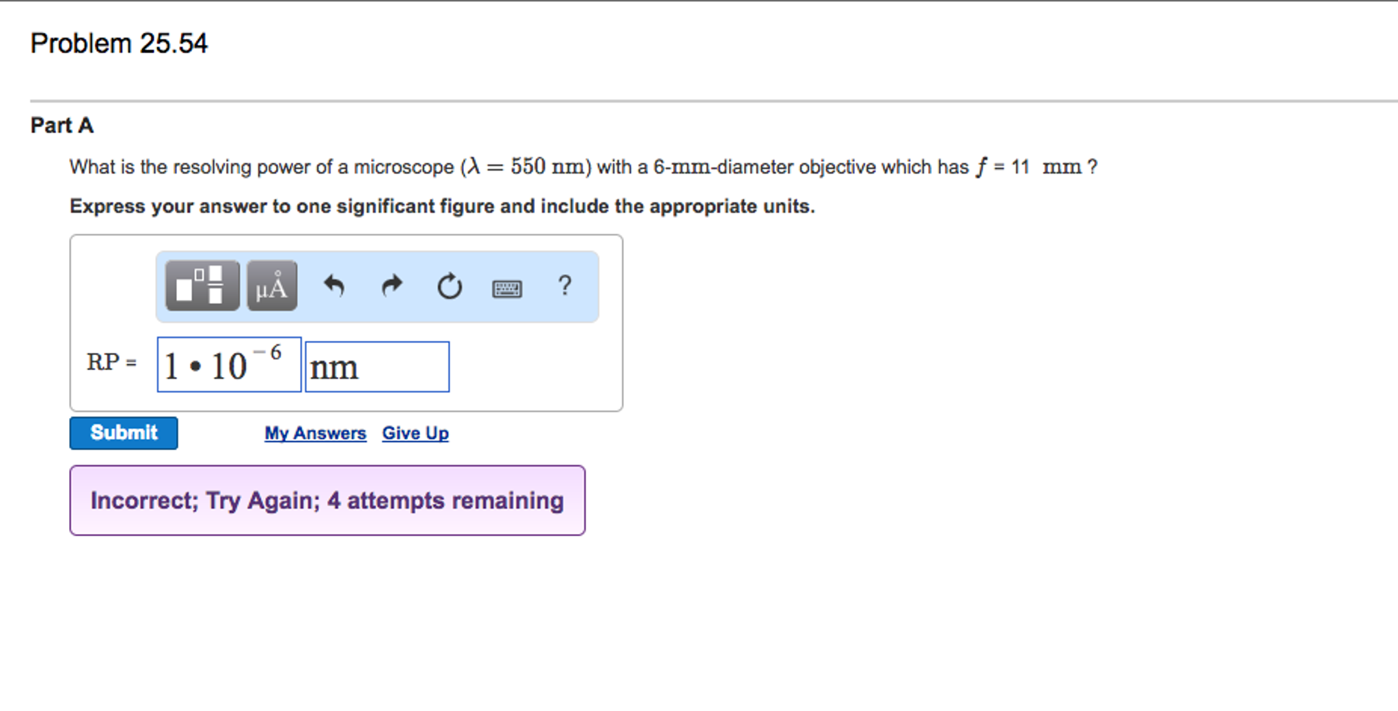
Task: Open the answer box help
Action: (565, 287)
